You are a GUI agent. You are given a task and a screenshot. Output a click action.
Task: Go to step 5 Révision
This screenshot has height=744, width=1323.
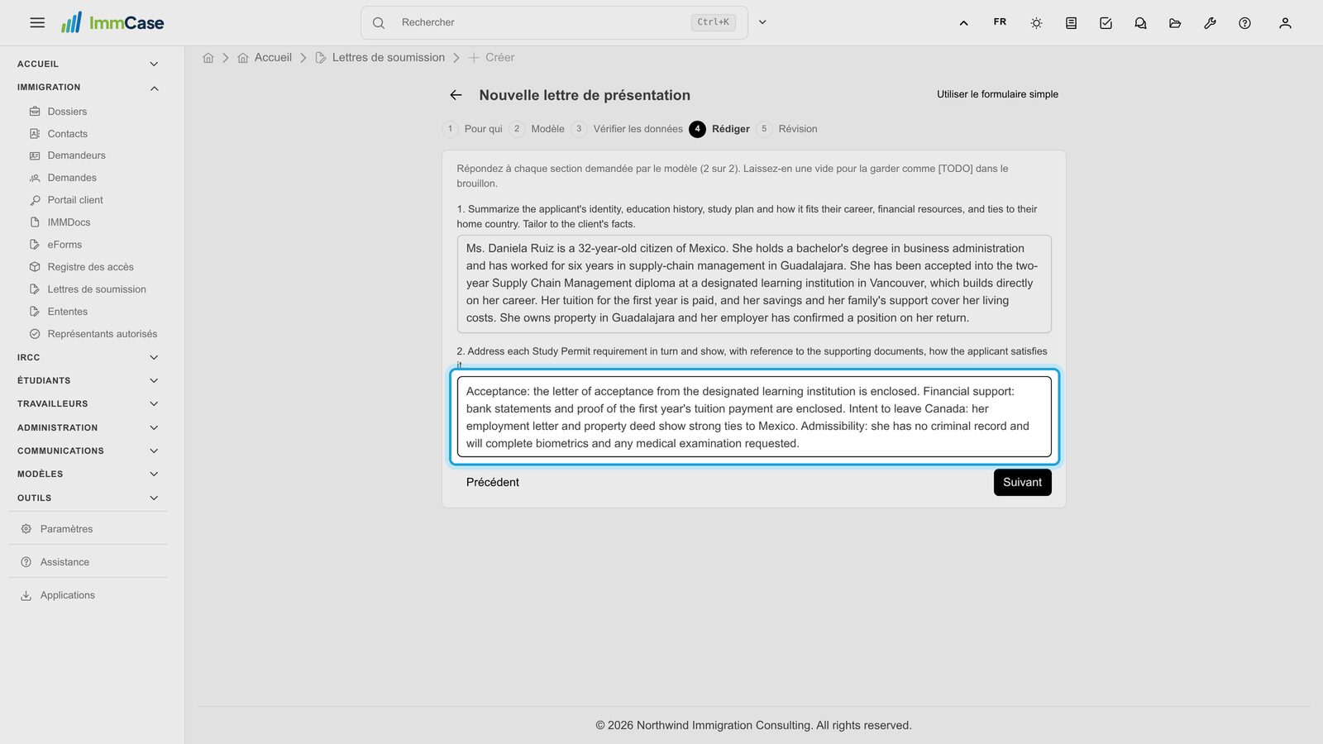tap(787, 129)
